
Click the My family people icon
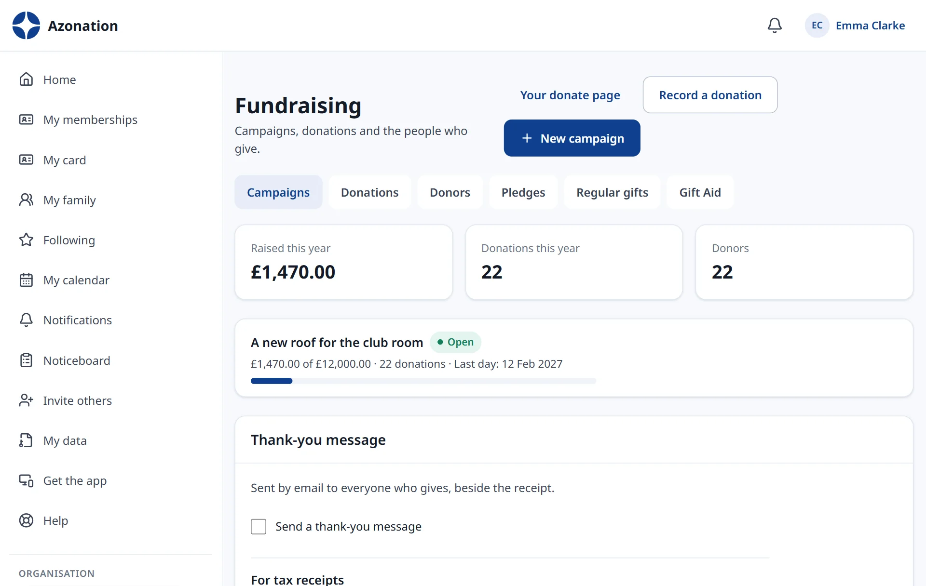26,200
